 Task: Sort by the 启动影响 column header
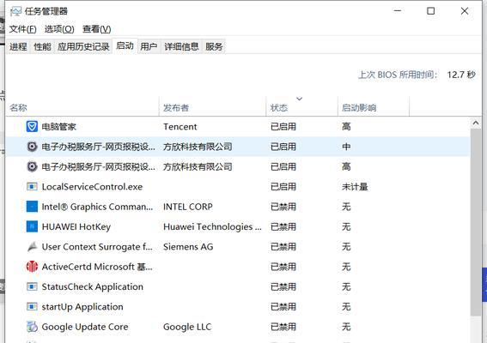pos(374,107)
